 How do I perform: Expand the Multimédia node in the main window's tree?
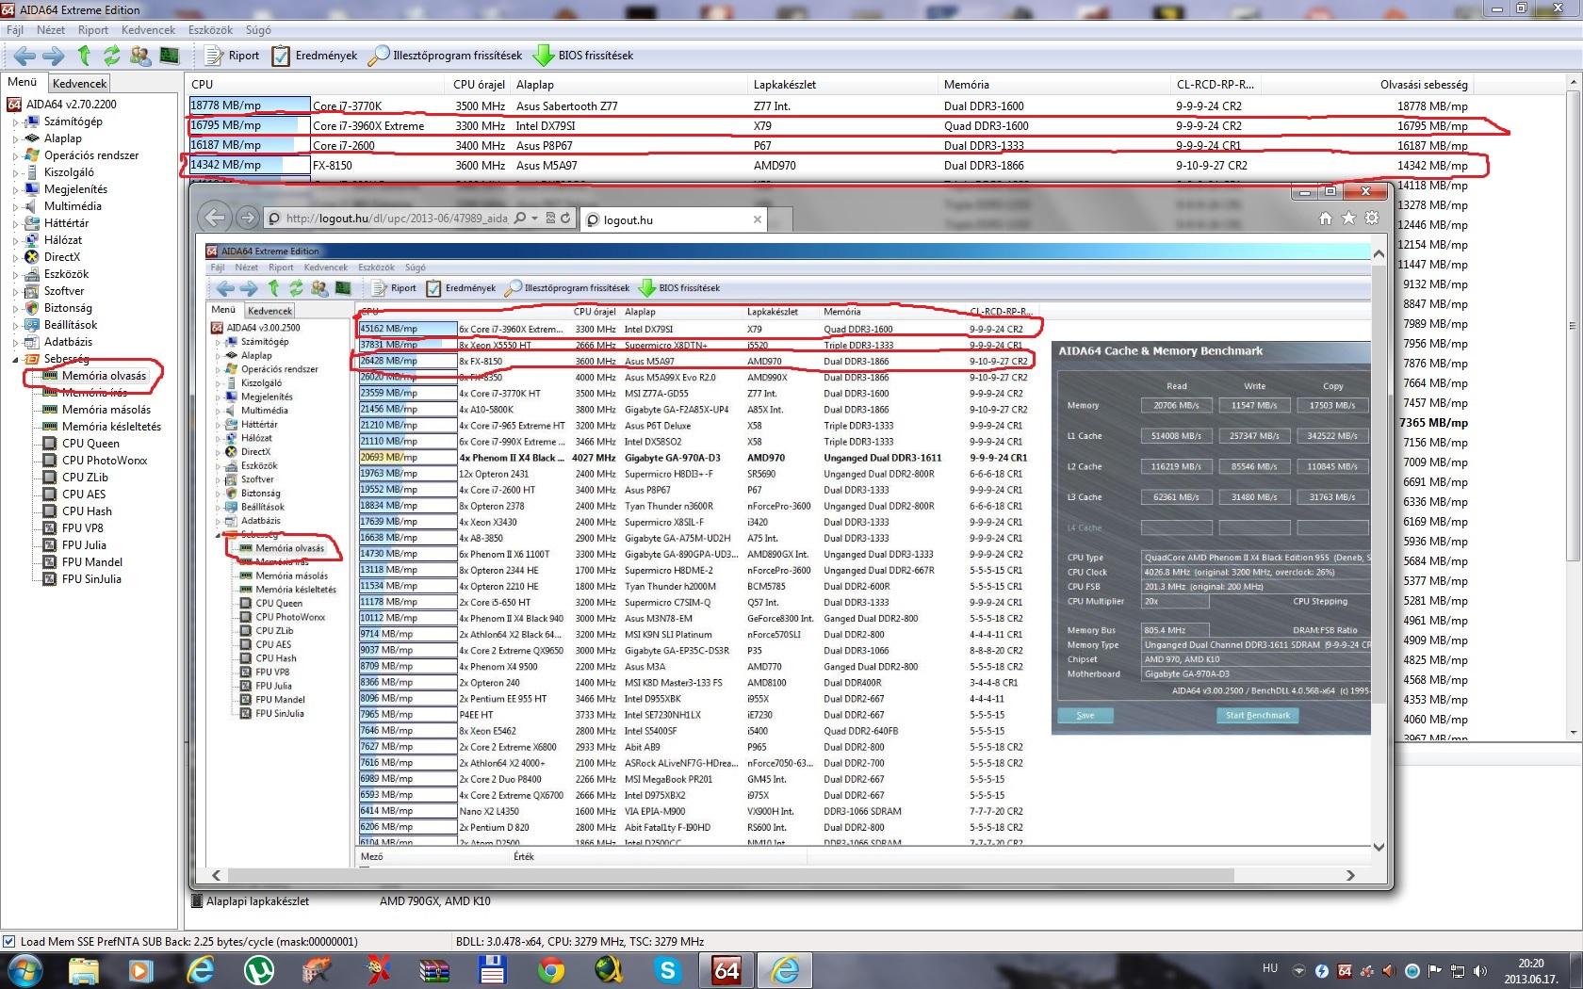[15, 206]
